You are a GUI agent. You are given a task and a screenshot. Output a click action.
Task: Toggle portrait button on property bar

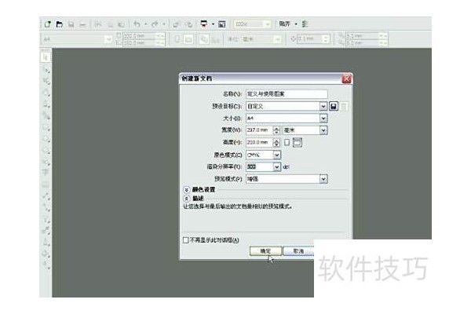(x=177, y=39)
